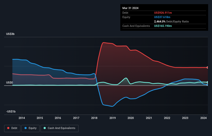Click the US$926.911m debt value

[x=163, y=13]
